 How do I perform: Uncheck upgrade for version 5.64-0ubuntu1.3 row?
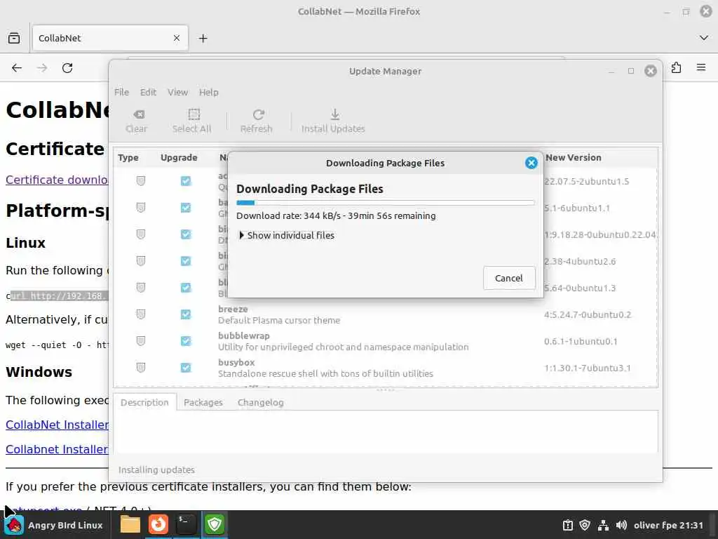tap(185, 287)
